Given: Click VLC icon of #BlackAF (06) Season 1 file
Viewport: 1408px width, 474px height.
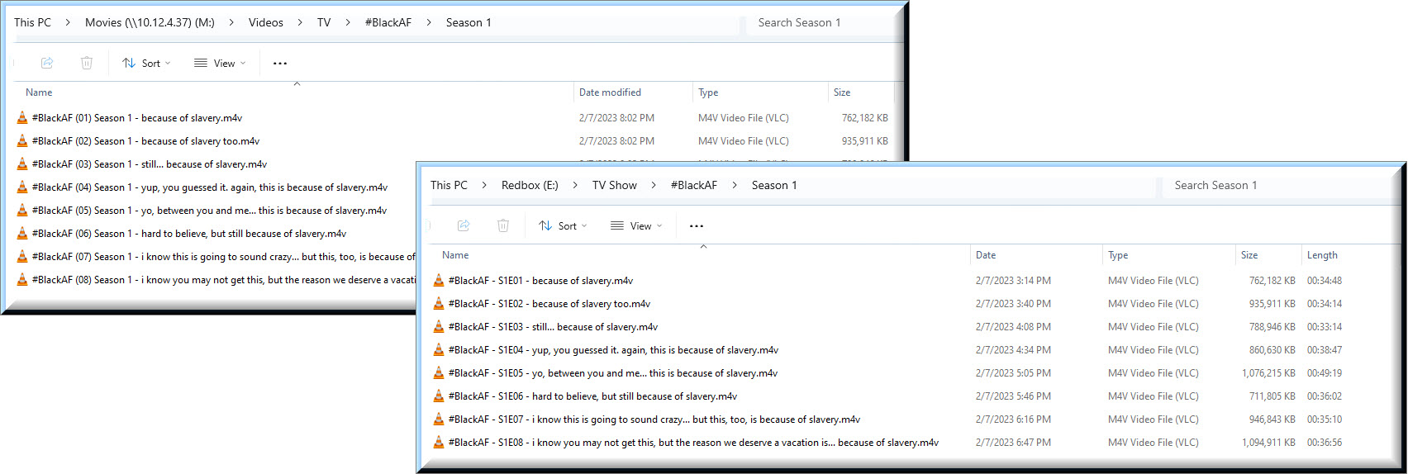Looking at the screenshot, I should (x=22, y=234).
